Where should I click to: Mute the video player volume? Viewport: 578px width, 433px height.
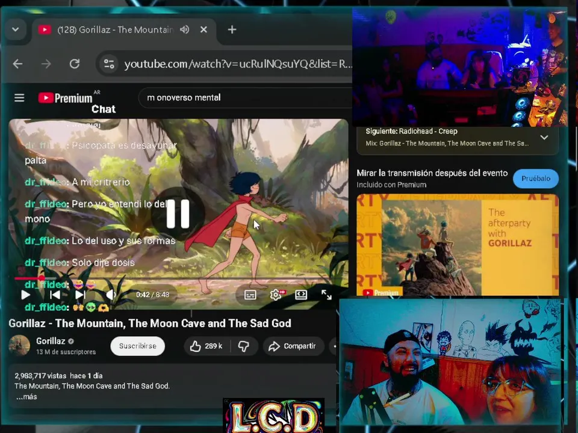tap(111, 295)
